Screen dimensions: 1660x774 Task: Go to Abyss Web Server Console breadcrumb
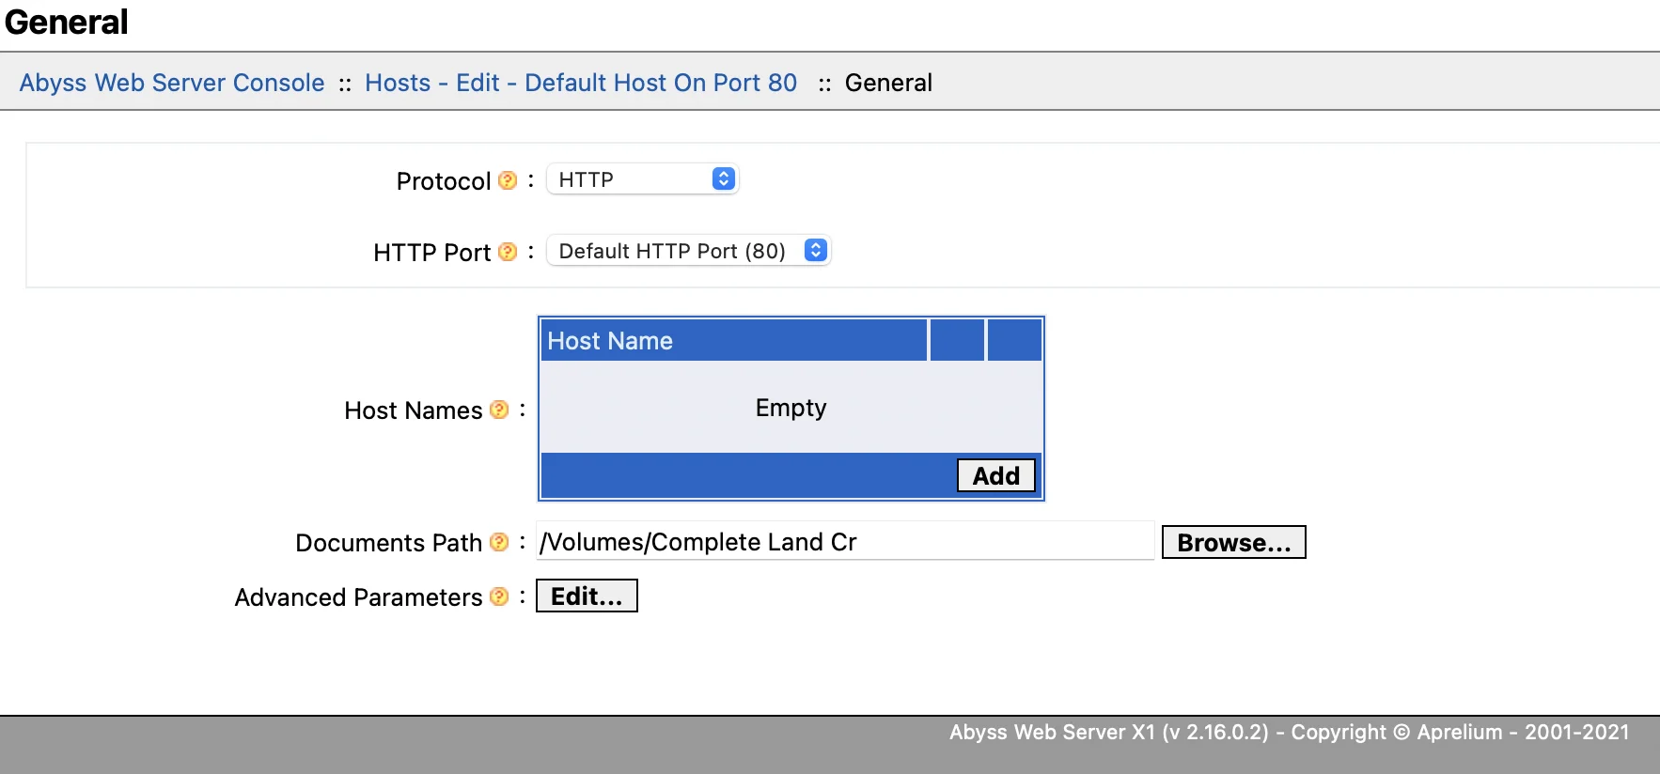tap(172, 83)
